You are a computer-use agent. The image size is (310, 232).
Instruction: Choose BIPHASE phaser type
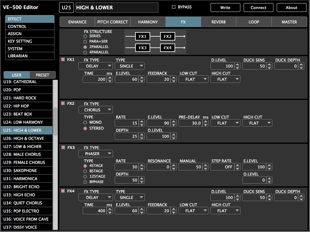(85, 182)
